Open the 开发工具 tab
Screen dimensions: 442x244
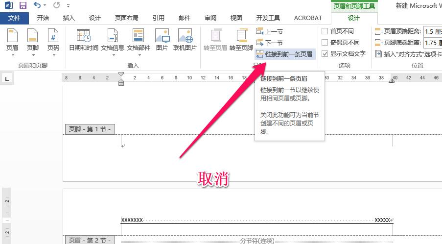pyautogui.click(x=268, y=18)
